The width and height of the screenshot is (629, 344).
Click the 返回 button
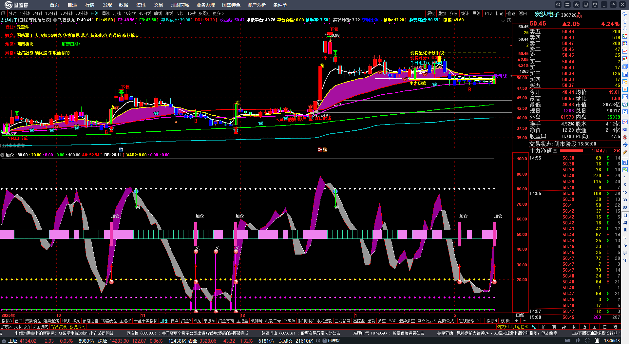point(523,13)
